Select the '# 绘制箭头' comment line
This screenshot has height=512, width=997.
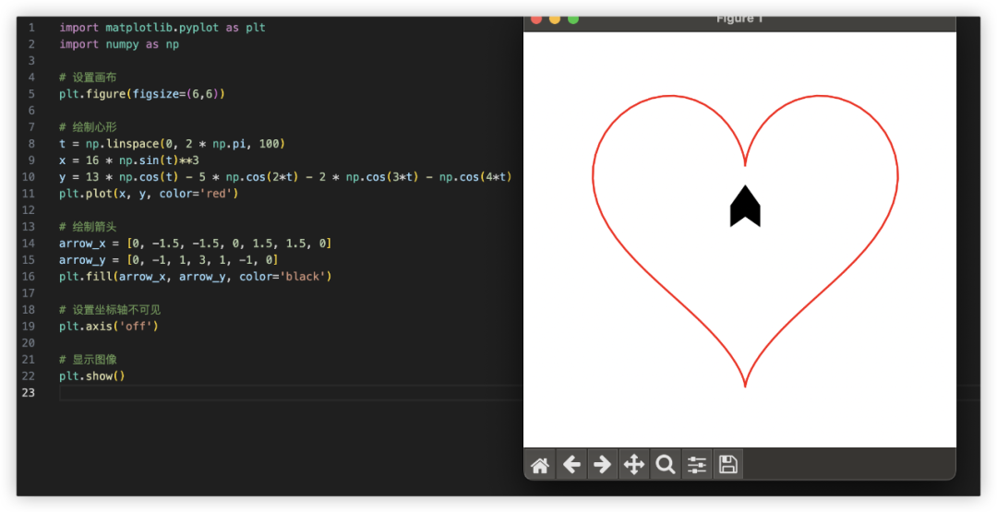[88, 227]
